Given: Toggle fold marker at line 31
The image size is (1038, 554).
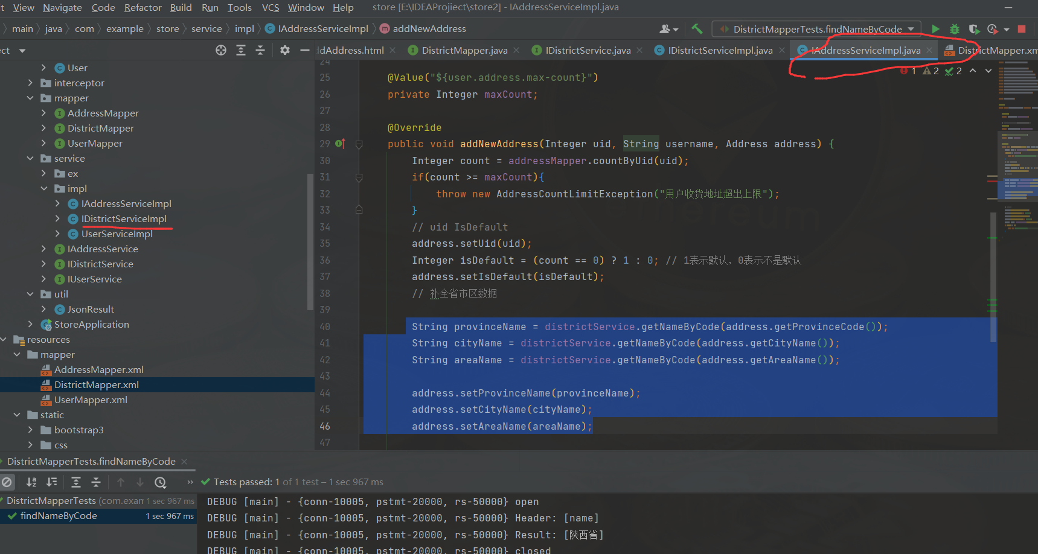Looking at the screenshot, I should click(x=359, y=177).
